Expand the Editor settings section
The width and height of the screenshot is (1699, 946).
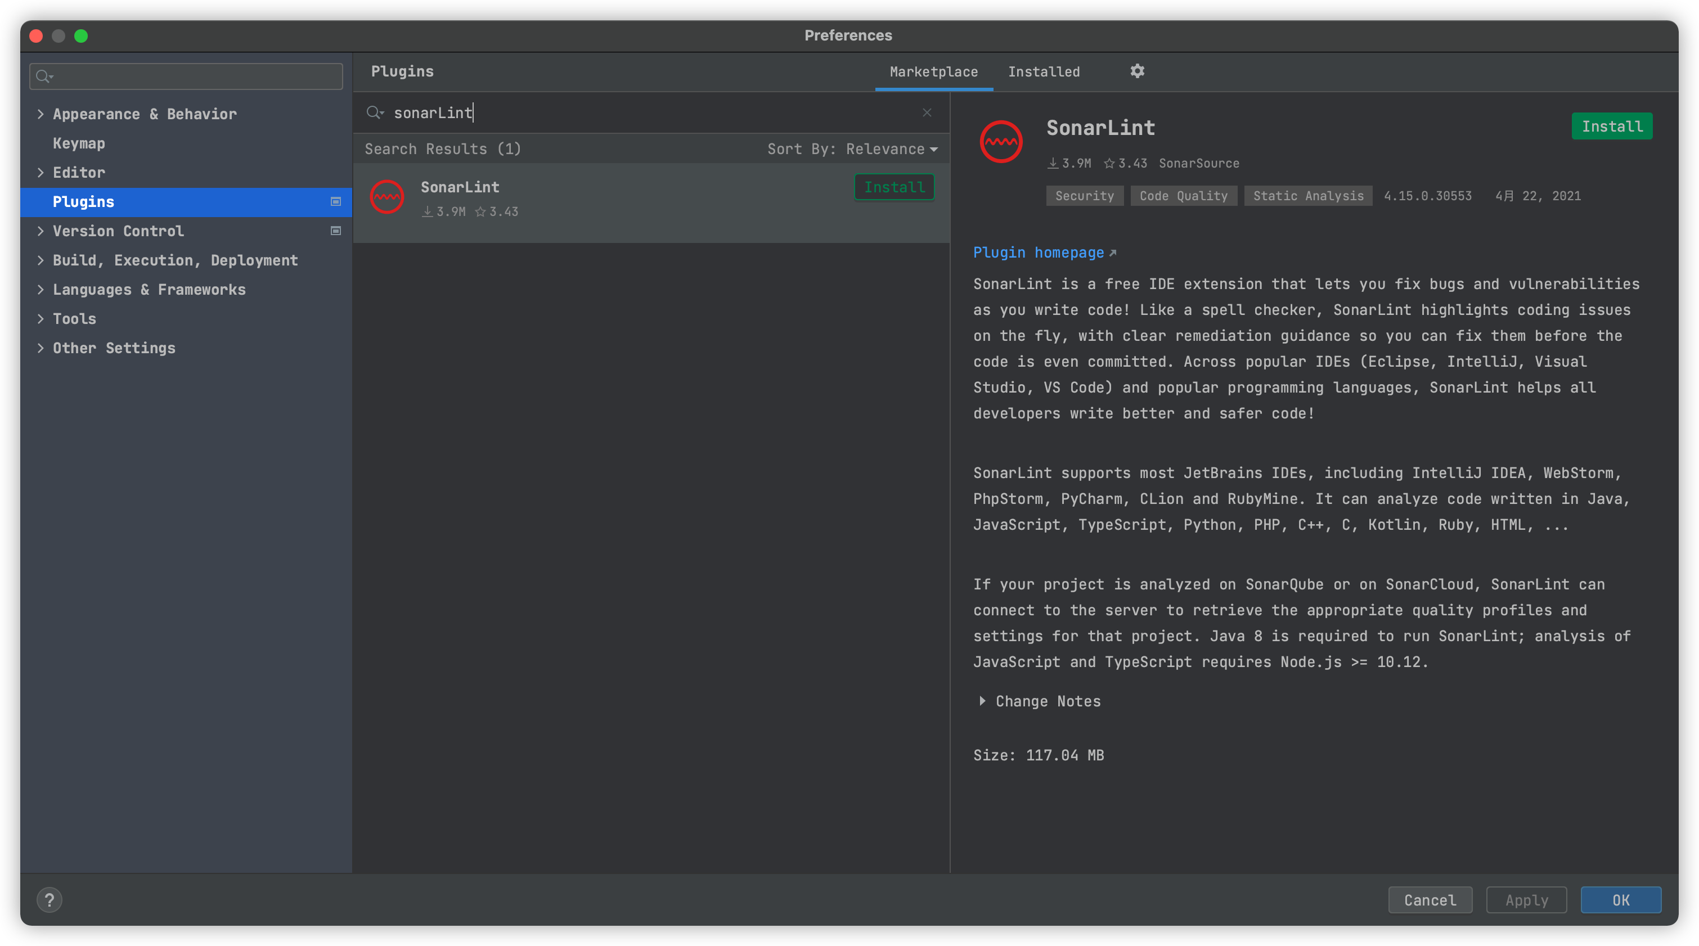pyautogui.click(x=41, y=173)
